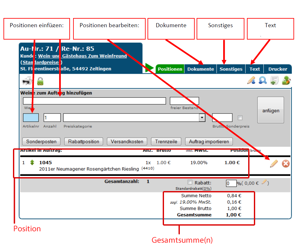Screen dimensions: 296x249
Task: Open the Preiskategorie dropdown
Action: pyautogui.click(x=202, y=118)
